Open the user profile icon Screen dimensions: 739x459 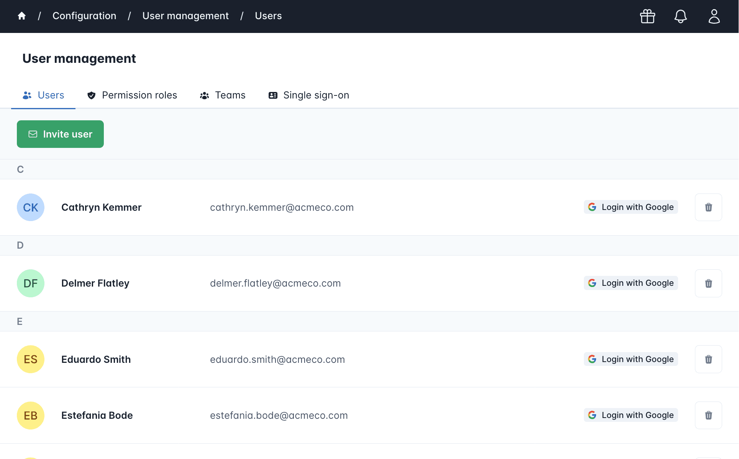(714, 16)
